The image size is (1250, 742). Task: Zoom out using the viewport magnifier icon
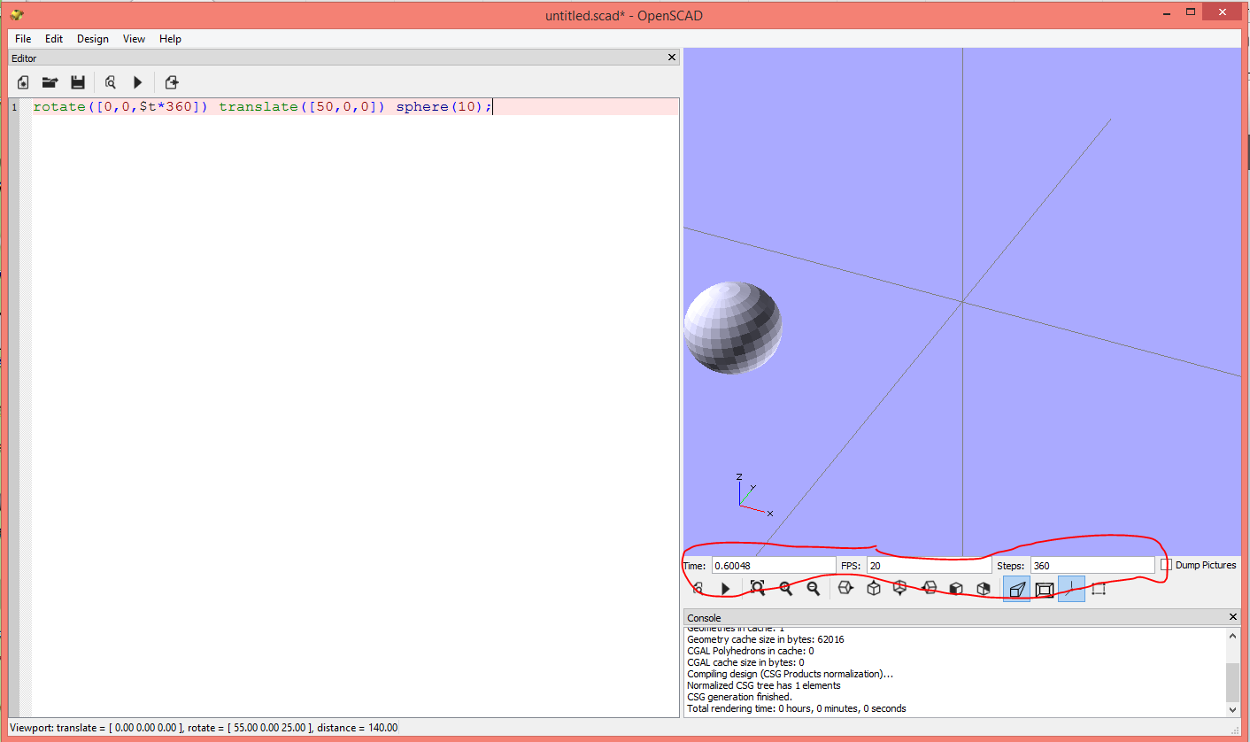[x=814, y=588]
